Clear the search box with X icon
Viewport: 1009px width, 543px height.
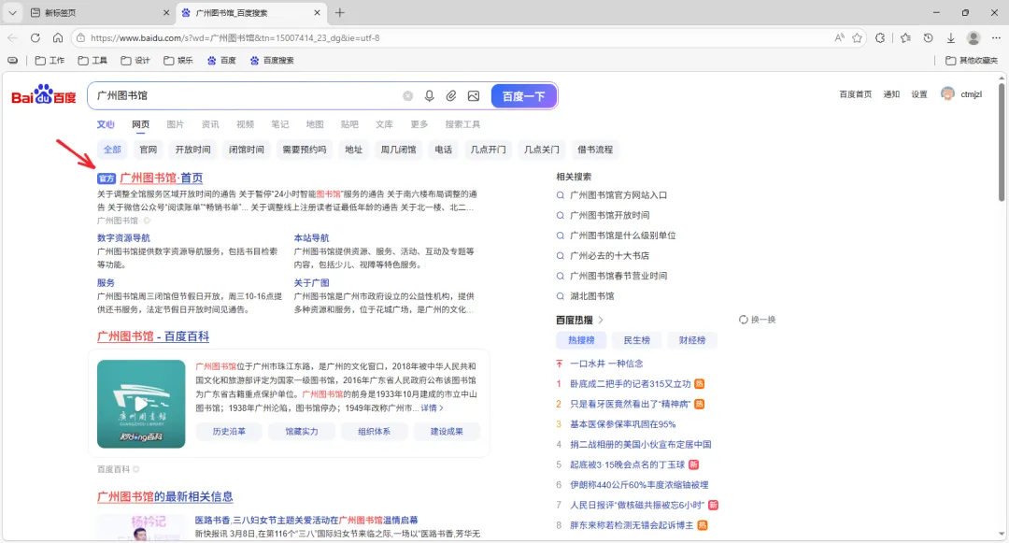[408, 96]
